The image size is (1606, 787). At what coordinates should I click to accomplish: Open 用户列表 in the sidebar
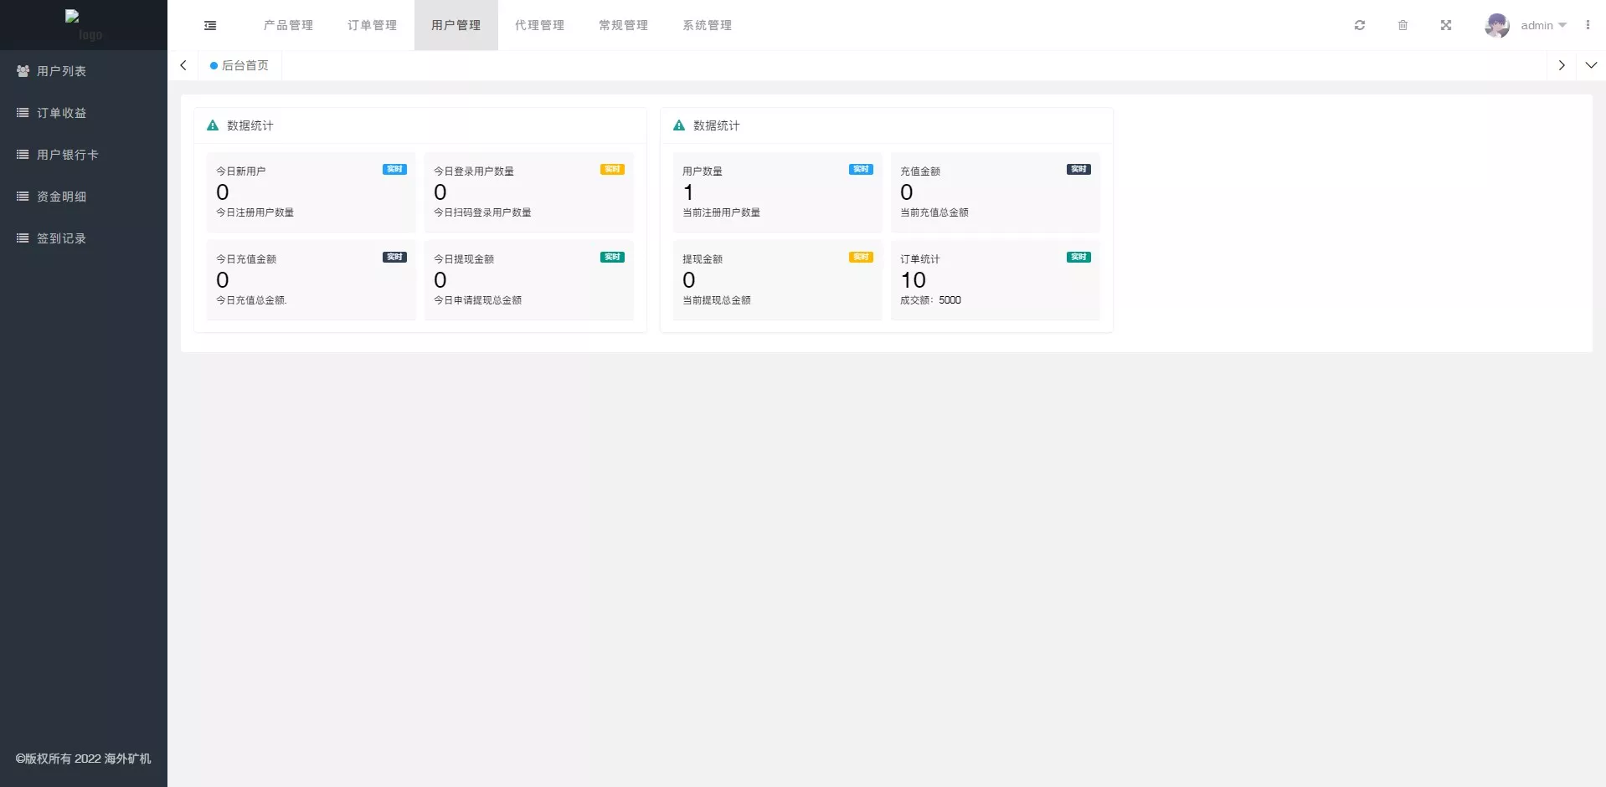coord(61,71)
